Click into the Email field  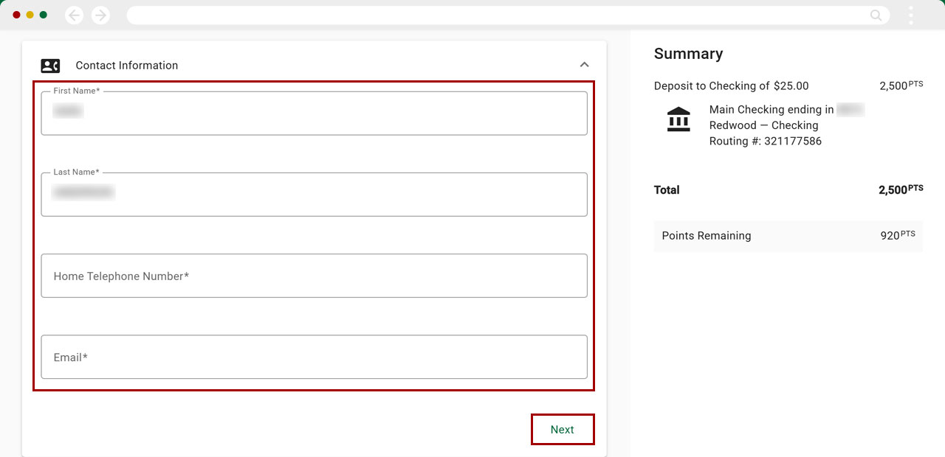[314, 357]
